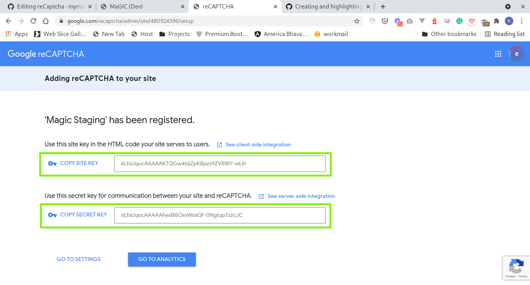Click the copy secret key icon
Screen dimensions: 530x285
pos(52,215)
